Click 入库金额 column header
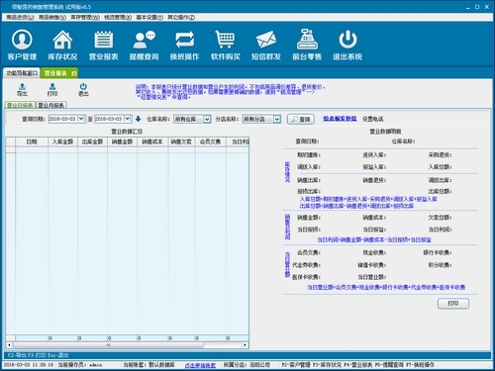The height and width of the screenshot is (371, 495). (62, 141)
